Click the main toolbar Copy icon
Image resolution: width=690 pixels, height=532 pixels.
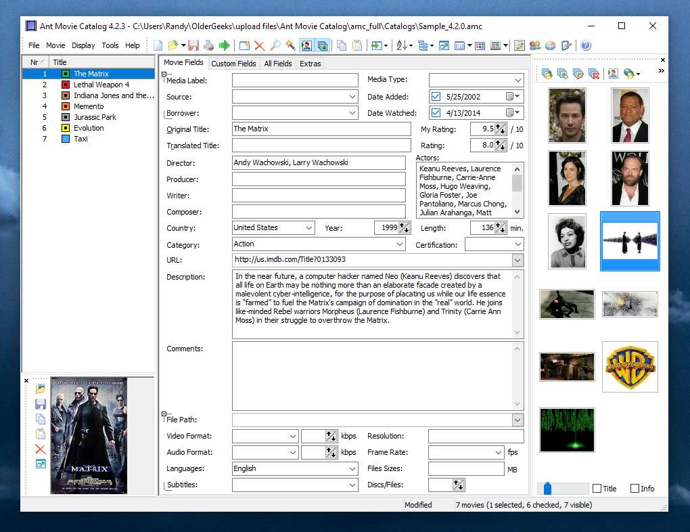point(342,45)
